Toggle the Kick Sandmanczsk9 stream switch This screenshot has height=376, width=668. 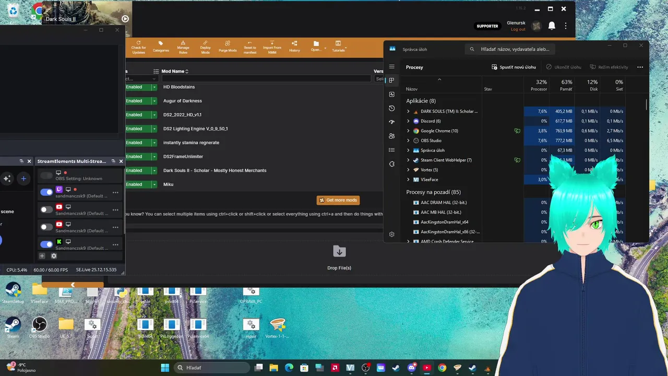[x=46, y=244]
